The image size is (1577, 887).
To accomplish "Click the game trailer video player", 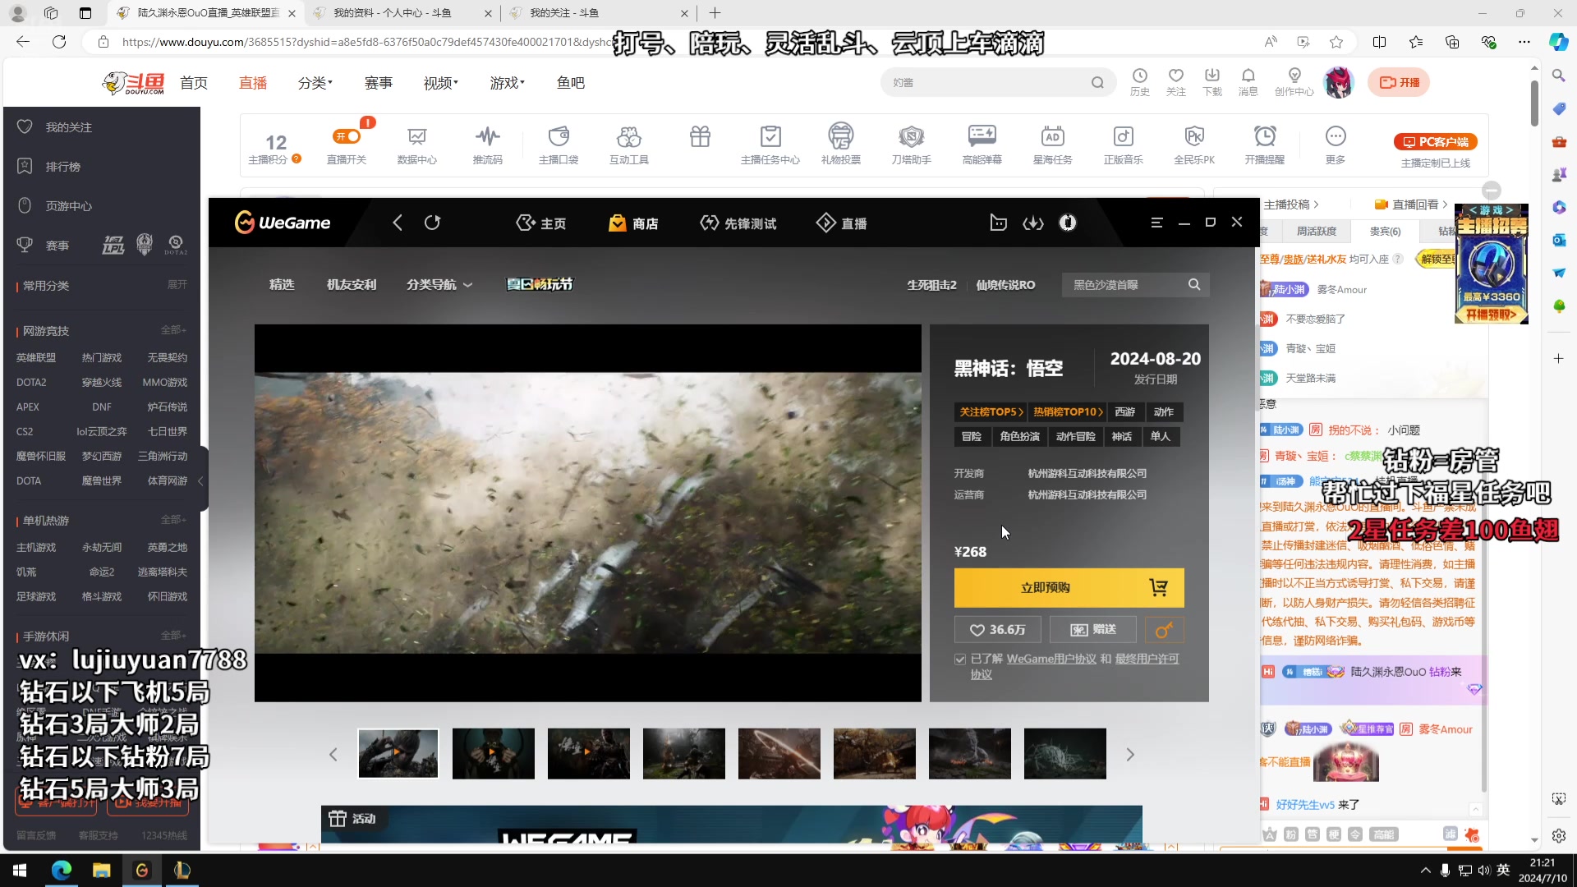I will (588, 513).
